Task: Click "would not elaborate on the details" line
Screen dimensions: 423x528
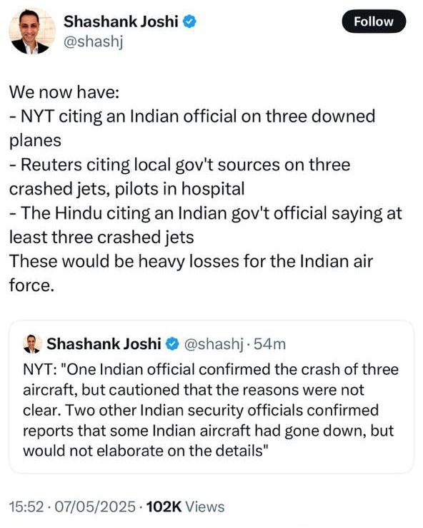Action: pos(146,451)
